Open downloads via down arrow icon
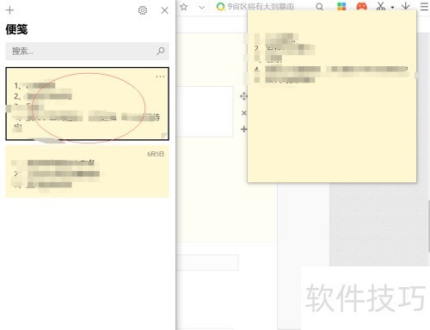This screenshot has width=430, height=330. 406,6
